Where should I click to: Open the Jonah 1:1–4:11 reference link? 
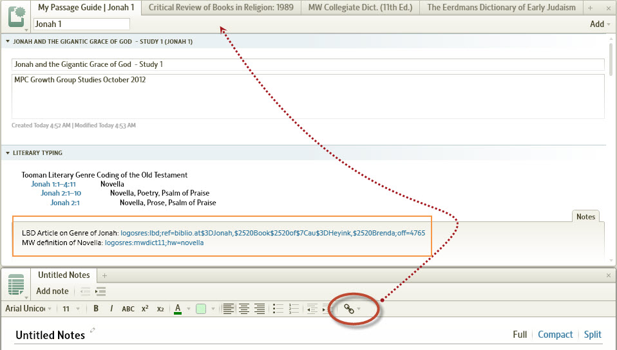[x=53, y=184]
